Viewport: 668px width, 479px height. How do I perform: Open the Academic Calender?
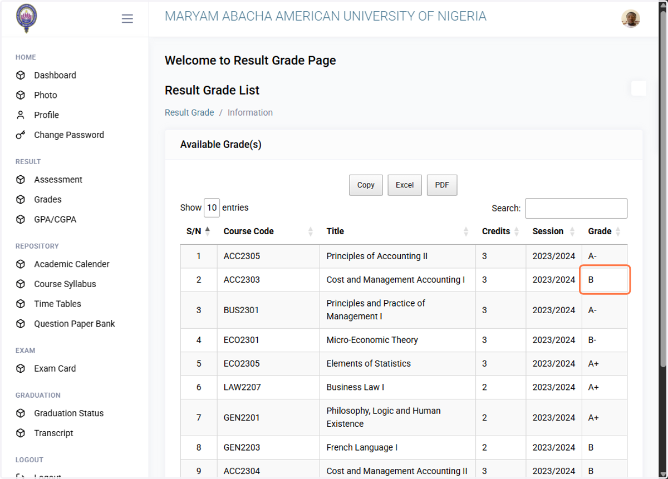tap(72, 264)
